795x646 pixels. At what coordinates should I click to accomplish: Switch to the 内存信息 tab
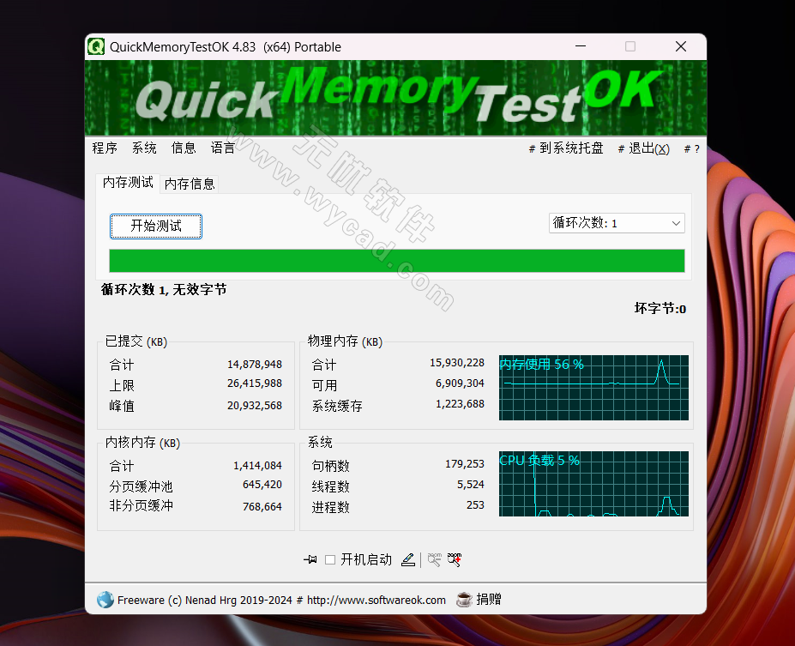pyautogui.click(x=189, y=184)
